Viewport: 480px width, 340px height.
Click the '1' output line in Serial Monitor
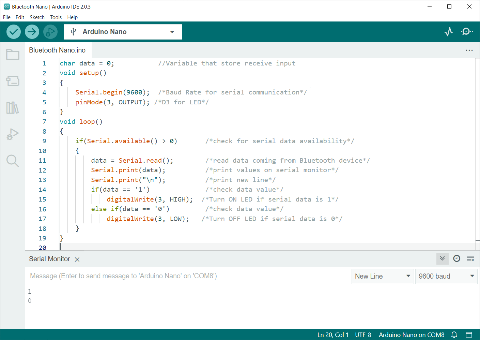click(30, 292)
